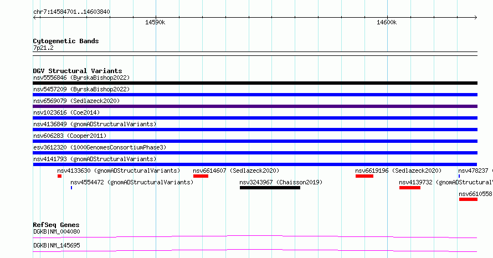Click the nsv6569079 Sedlazeck2020 purple bar
The width and height of the screenshot is (493, 258).
(x=255, y=106)
